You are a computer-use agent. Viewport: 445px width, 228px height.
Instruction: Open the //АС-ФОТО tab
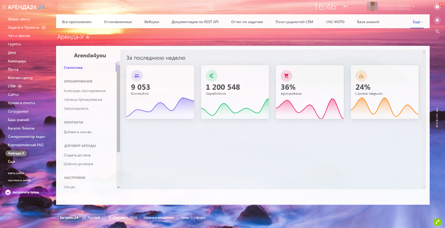335,22
